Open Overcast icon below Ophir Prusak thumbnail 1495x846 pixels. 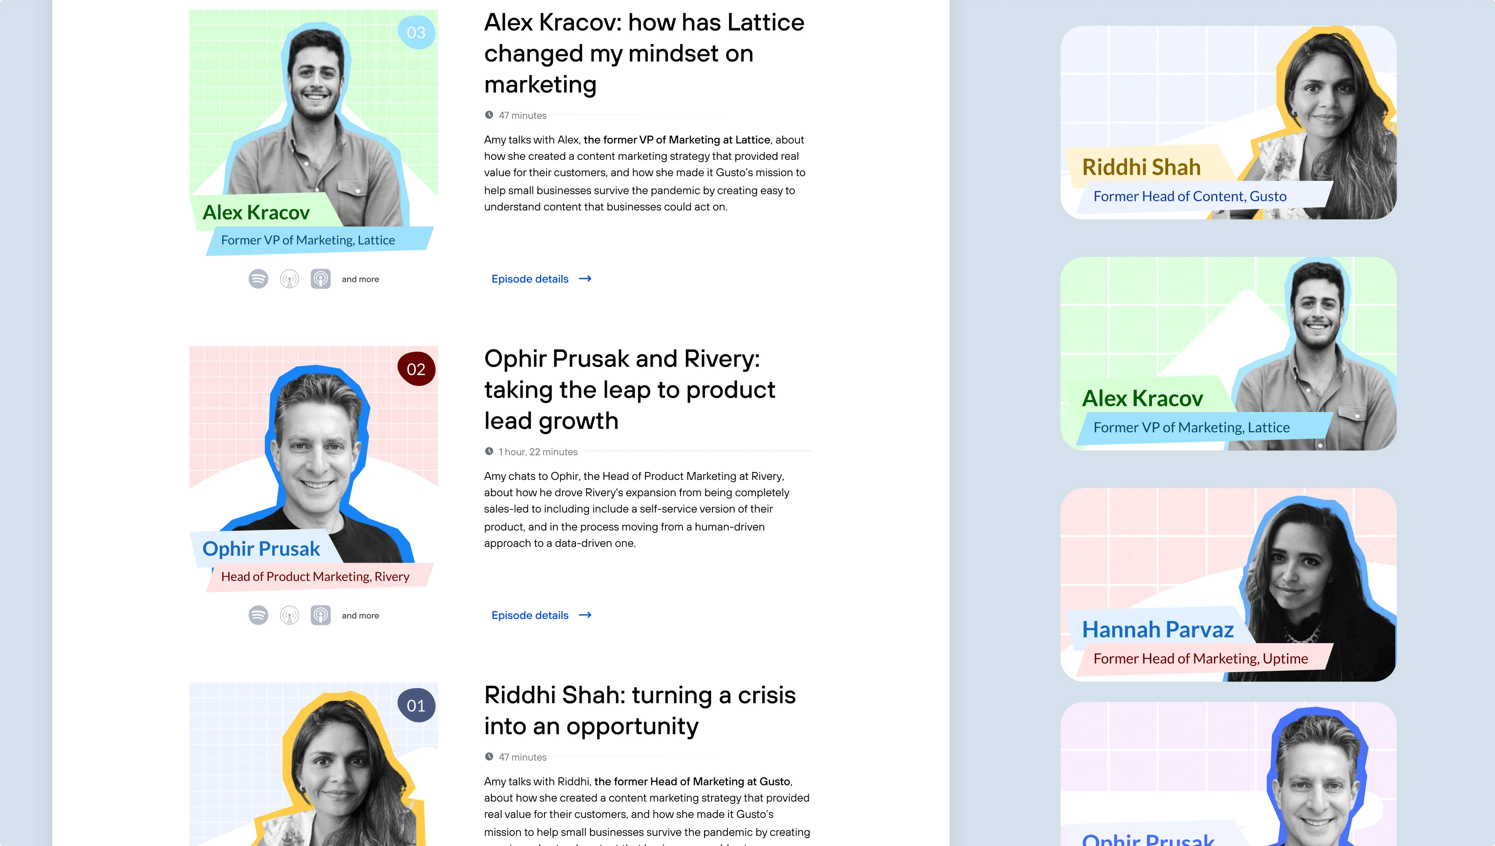290,615
